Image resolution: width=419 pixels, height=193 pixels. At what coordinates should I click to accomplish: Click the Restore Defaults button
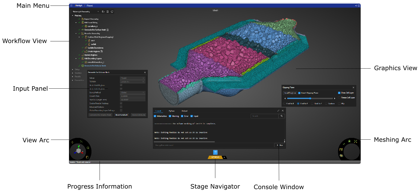pos(139,115)
